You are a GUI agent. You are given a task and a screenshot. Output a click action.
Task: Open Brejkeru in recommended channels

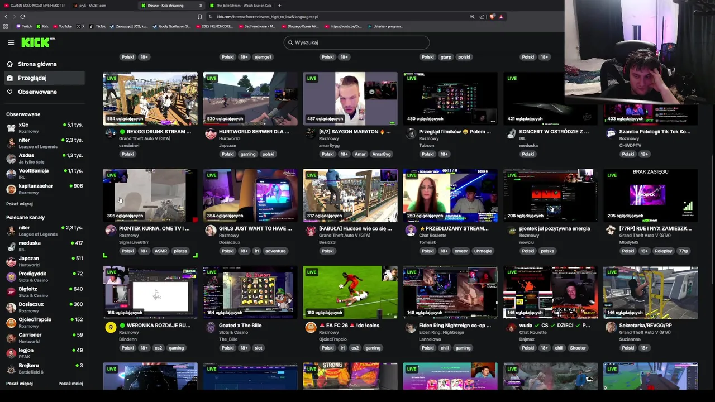[45, 368]
